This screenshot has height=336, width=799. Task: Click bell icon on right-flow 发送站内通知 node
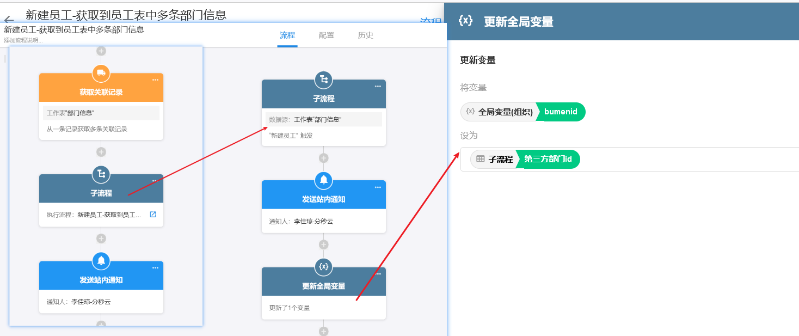click(x=324, y=180)
